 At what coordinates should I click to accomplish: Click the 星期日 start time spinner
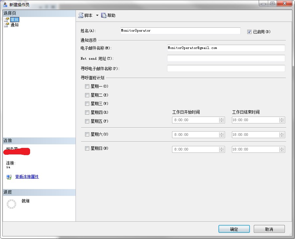[222, 150]
